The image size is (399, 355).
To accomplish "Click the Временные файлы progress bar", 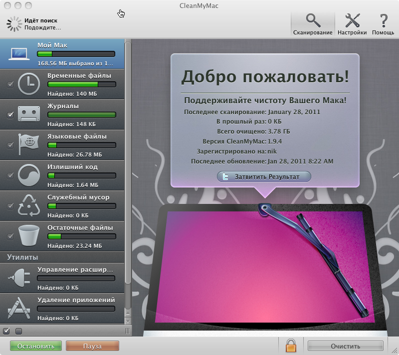I will [x=82, y=84].
